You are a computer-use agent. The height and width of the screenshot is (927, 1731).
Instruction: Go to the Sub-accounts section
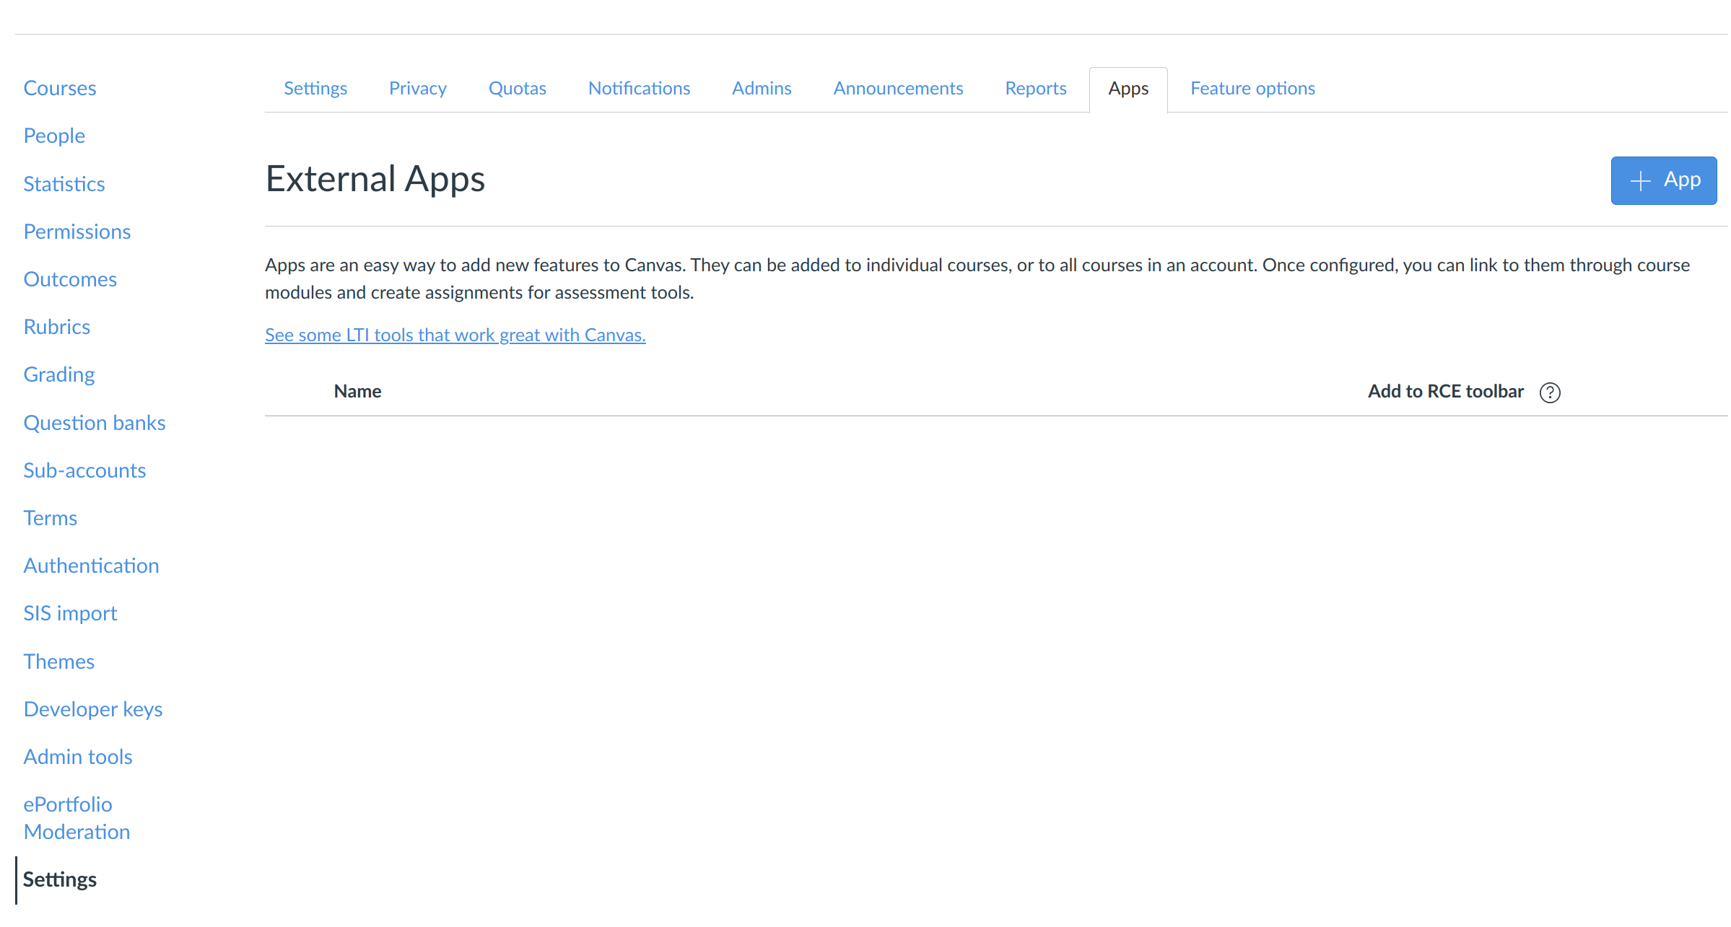tap(84, 470)
